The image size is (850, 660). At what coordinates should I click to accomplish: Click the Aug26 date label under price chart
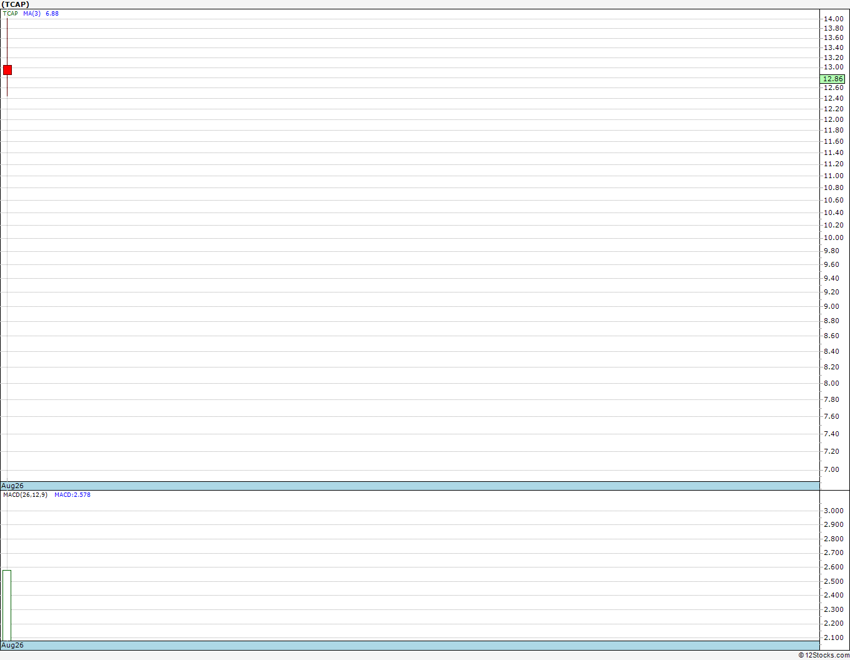coord(12,486)
